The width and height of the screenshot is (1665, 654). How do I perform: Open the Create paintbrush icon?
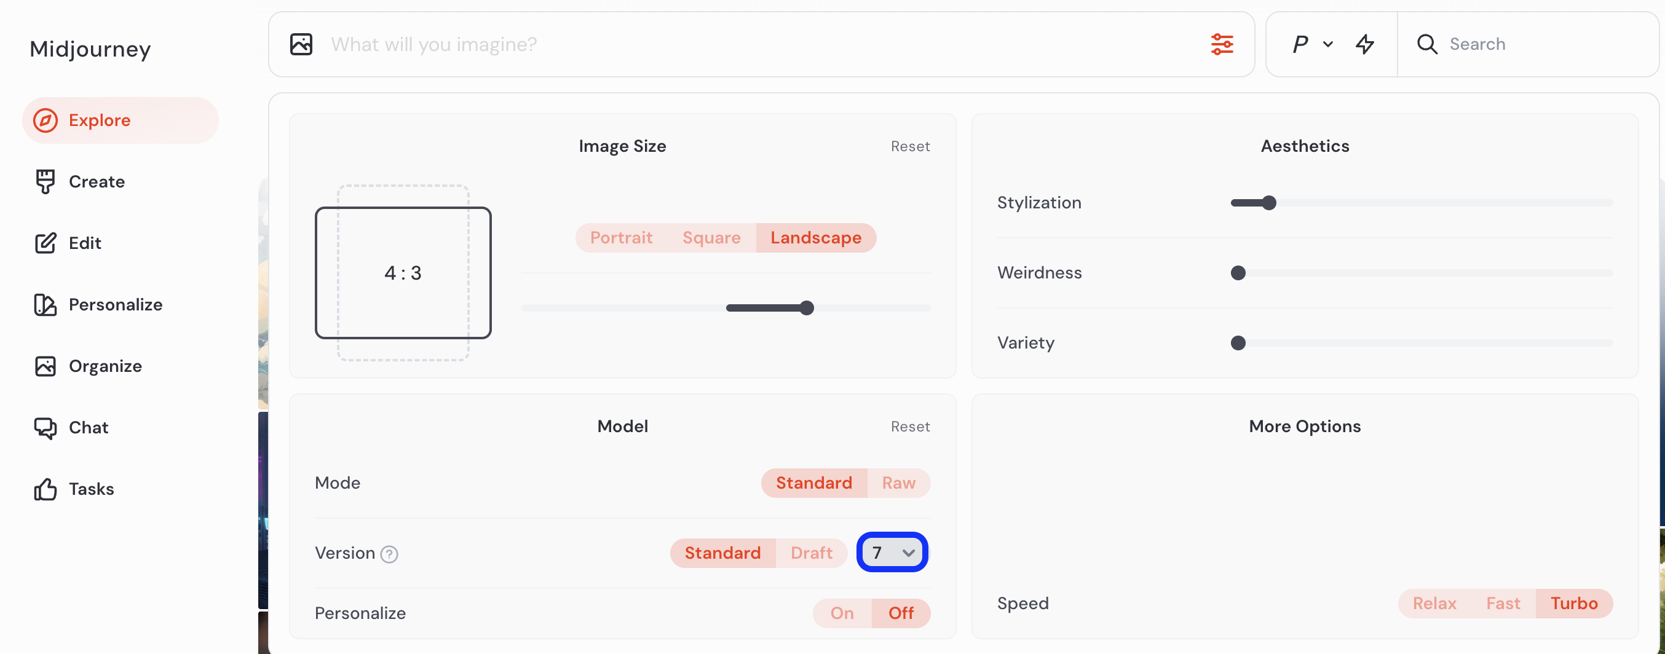pos(45,181)
